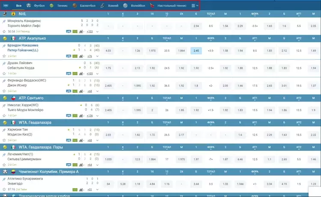The width and height of the screenshot is (321, 197).
Task: Bet on 5.28 draw odds for Bucaramanga
Action: 123,184
